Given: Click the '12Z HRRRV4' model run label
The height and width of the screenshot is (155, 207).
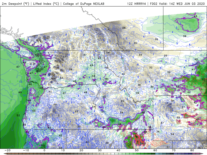Looking at the screenshot, I should click(137, 4).
